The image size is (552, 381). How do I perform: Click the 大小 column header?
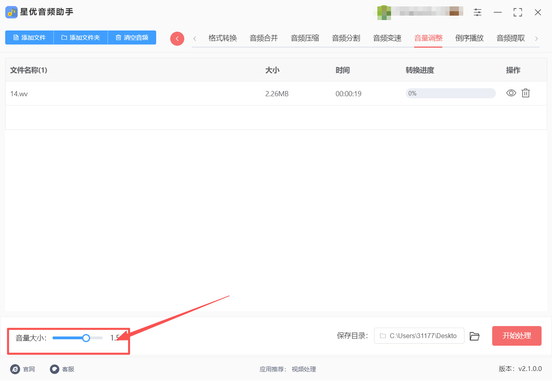tap(272, 70)
